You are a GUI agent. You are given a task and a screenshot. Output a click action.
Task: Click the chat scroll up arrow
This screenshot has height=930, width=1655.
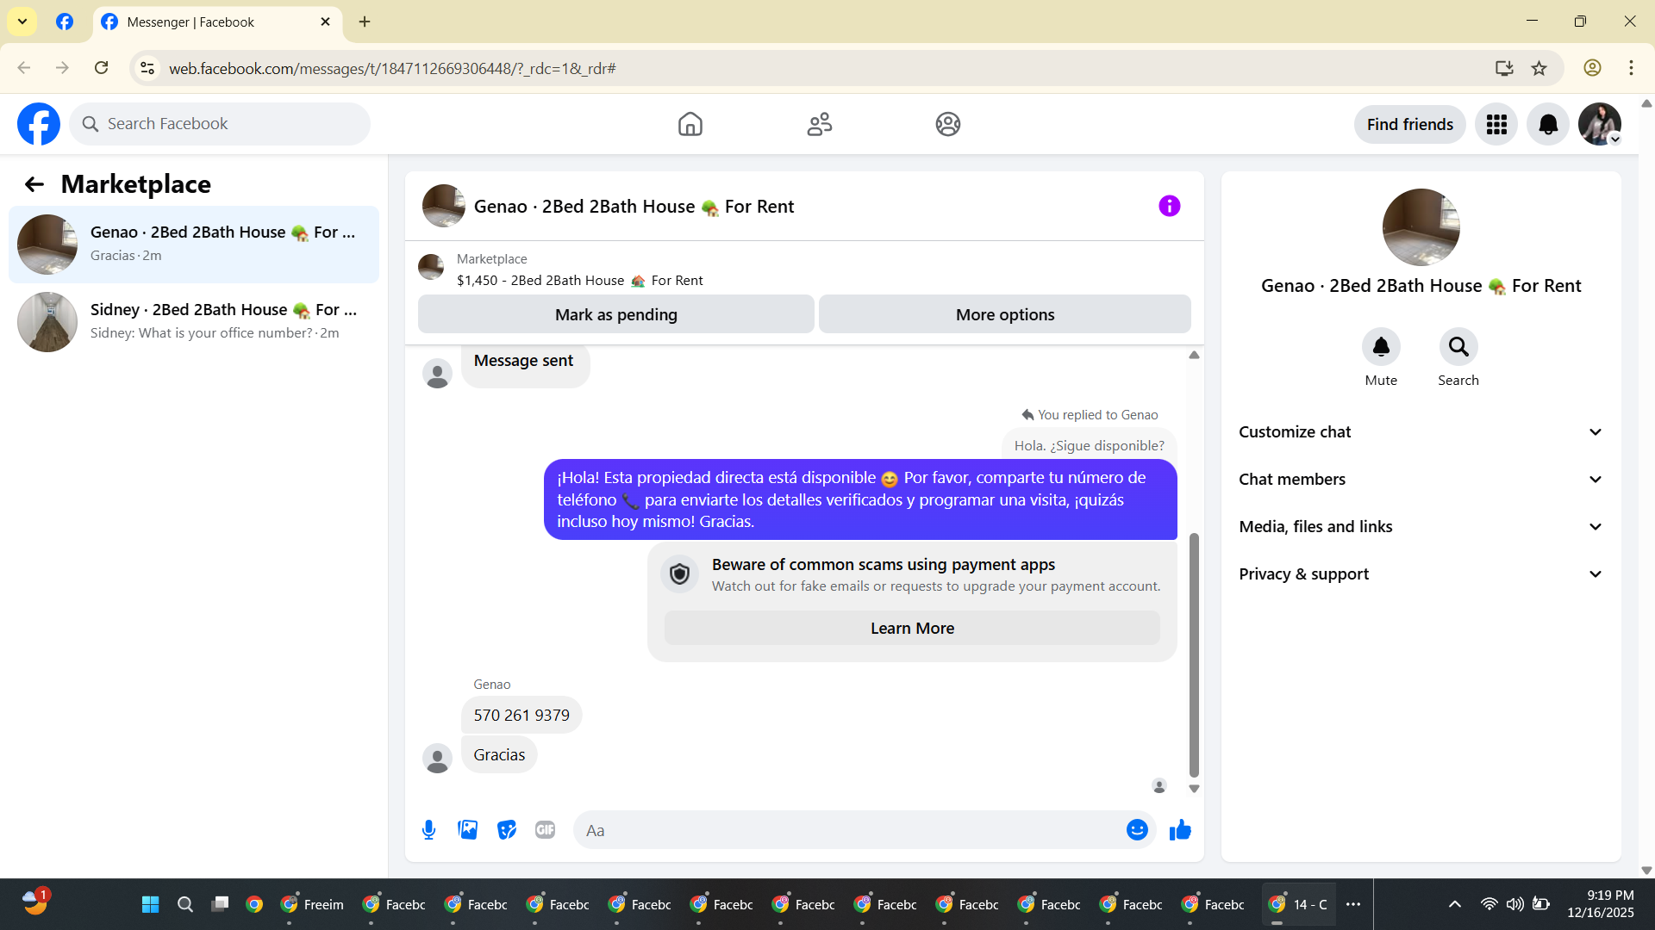tap(1194, 355)
